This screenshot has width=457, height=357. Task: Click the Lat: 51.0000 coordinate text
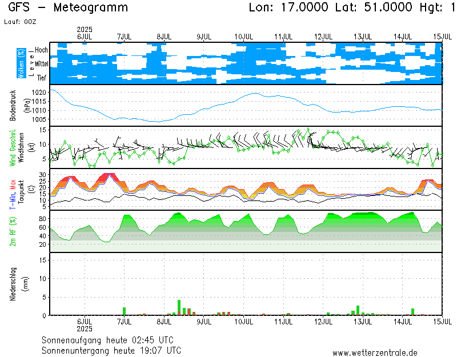point(374,7)
